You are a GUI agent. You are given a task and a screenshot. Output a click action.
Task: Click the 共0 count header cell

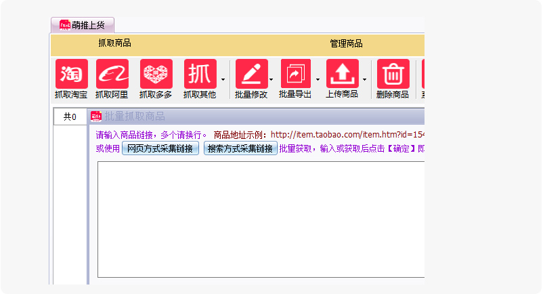[70, 117]
